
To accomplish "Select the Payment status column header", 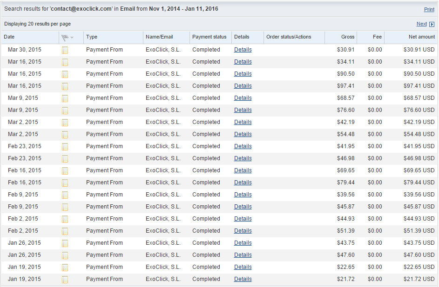I will coord(209,37).
